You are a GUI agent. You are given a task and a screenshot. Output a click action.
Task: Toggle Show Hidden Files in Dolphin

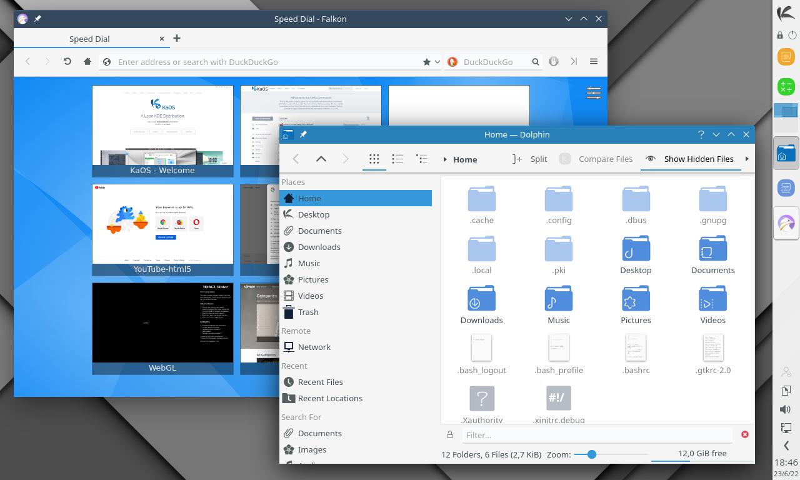tap(689, 159)
